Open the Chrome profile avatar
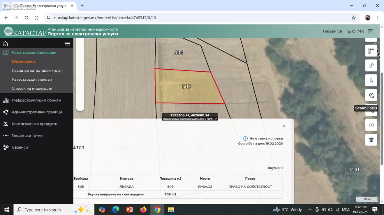Screen dimensions: 384x215 (368, 18)
